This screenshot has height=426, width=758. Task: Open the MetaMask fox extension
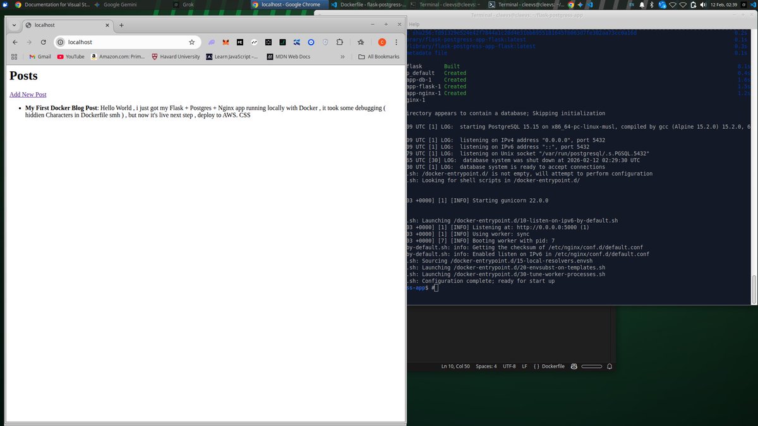click(x=226, y=42)
